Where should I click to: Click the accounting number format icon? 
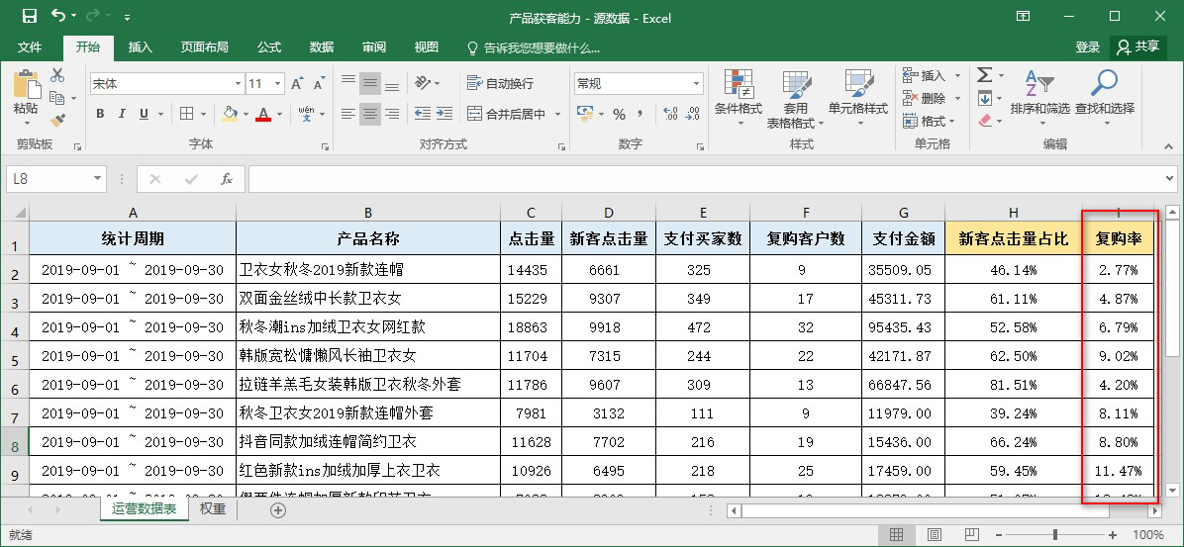584,114
